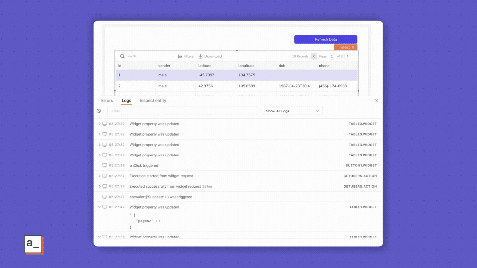Viewport: 477px width, 268px height.
Task: Go to next table page arrow
Action: pos(347,56)
